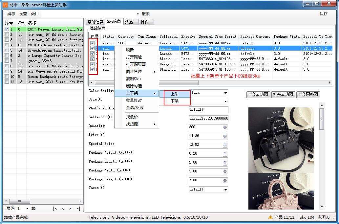Image resolution: width=339 pixels, height=224 pixels.
Task: Open the 消息 menu
Action: (11, 14)
